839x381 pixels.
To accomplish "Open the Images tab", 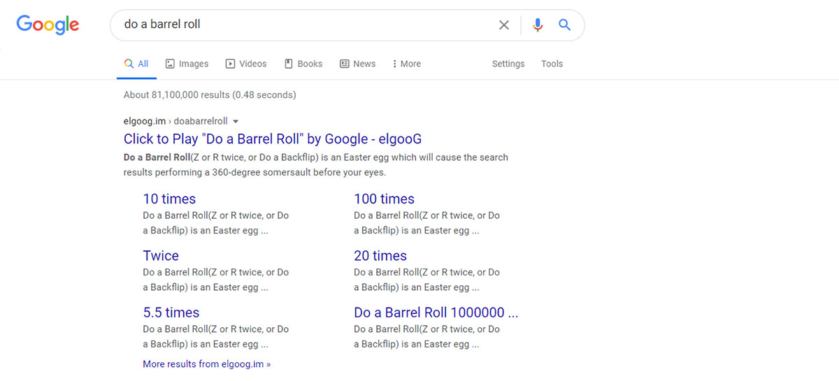I will click(187, 64).
